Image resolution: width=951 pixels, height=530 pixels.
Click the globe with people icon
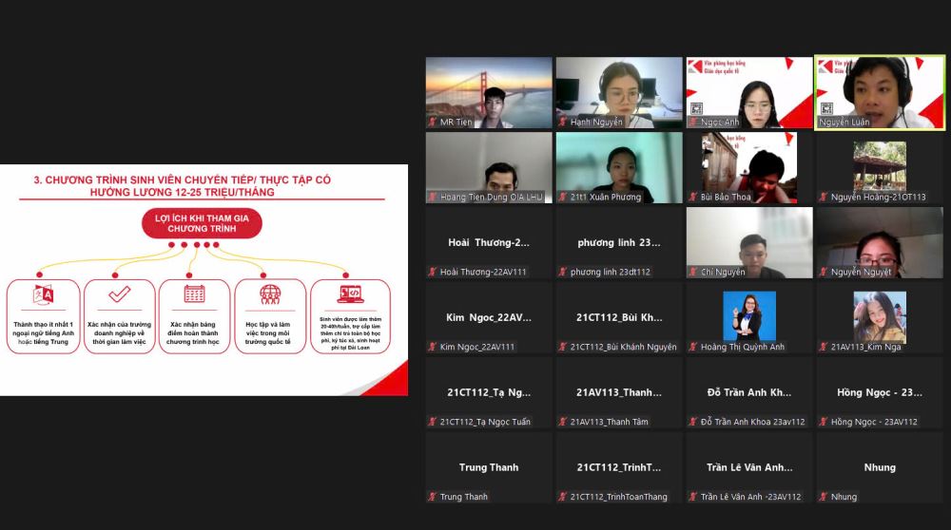click(270, 294)
